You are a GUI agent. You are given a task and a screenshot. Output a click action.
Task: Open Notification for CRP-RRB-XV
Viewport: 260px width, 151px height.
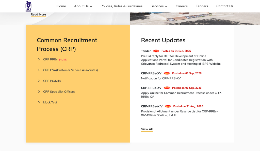click(x=161, y=78)
